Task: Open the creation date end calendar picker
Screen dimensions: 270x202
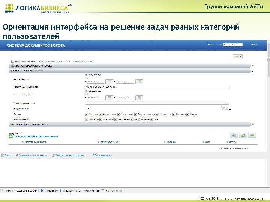Action: tap(139, 82)
